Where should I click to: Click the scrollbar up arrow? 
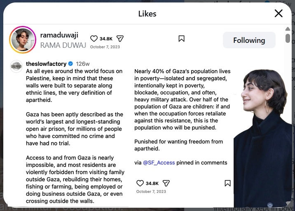tap(288, 28)
